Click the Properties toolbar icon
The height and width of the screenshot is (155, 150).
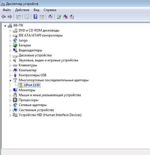point(27,17)
